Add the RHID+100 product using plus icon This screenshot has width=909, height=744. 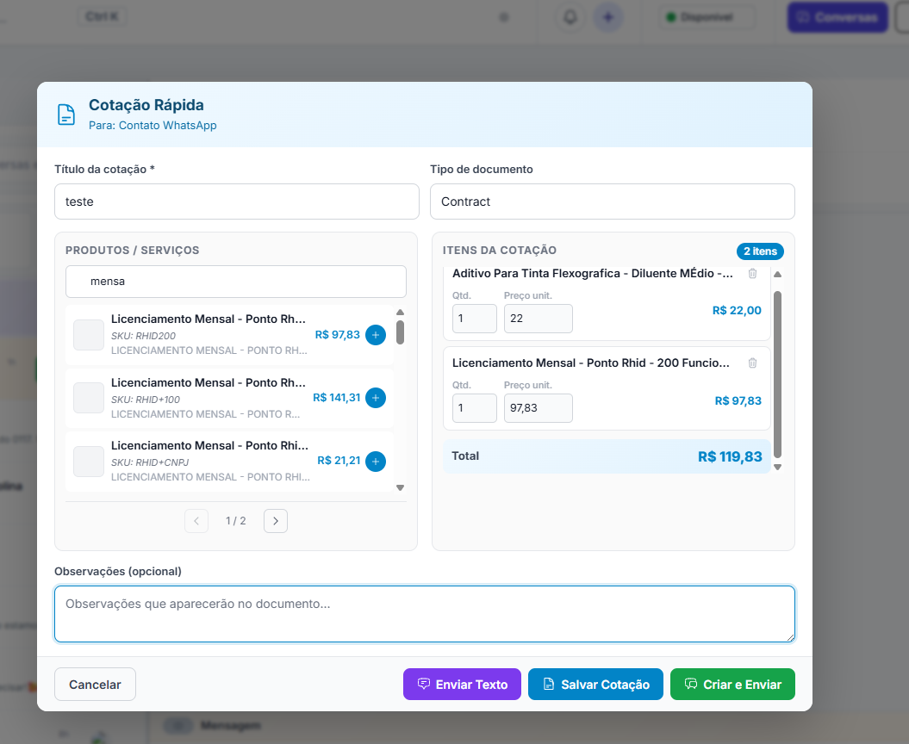pos(376,398)
